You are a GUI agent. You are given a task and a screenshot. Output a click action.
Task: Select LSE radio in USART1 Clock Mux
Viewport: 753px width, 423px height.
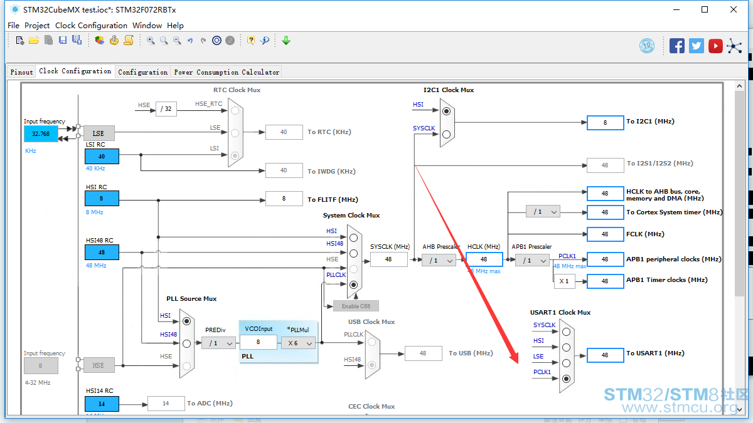(566, 363)
